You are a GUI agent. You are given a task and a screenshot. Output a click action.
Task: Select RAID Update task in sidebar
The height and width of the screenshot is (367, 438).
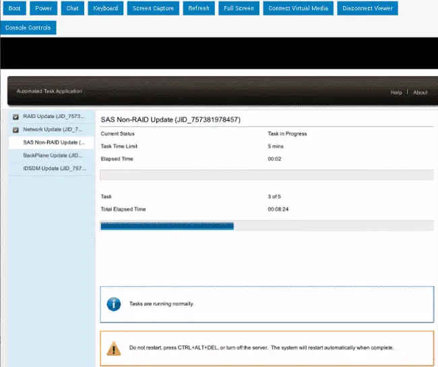pos(51,116)
